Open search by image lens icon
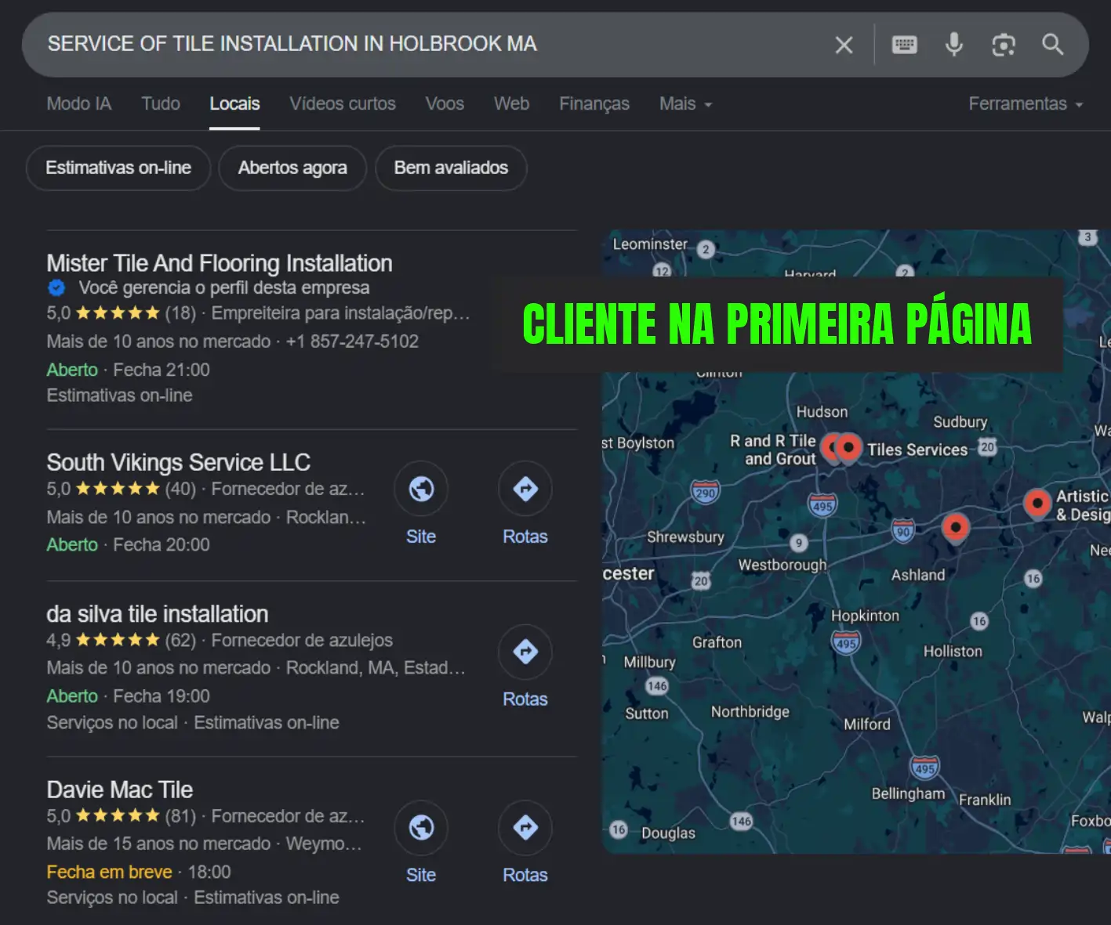Screen dimensions: 1111x925 pyautogui.click(x=1004, y=45)
